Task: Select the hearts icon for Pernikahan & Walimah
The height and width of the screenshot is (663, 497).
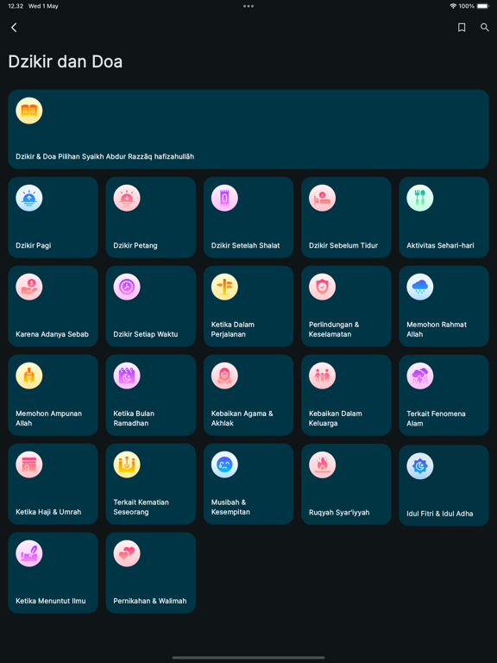Action: [x=127, y=553]
